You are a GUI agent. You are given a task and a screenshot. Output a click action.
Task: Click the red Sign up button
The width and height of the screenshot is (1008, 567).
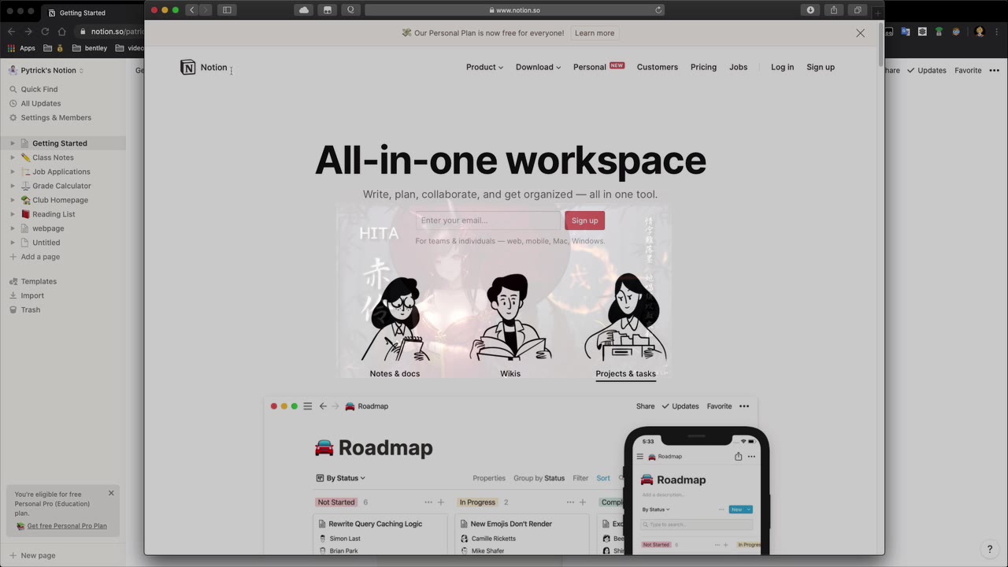click(x=584, y=220)
